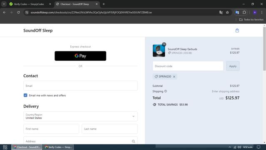Open Todos los favoritos bookmarks folder

(251, 20)
